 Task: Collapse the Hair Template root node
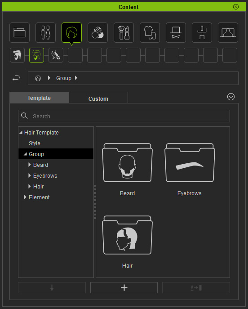(21, 133)
